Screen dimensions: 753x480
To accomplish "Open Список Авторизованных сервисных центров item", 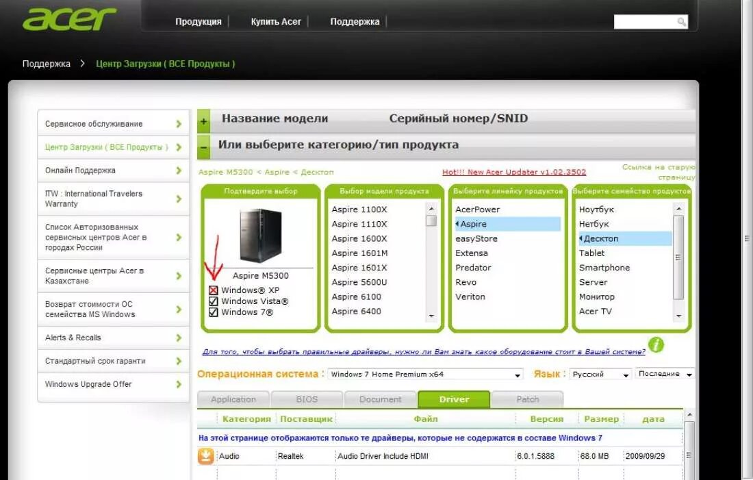I will [114, 238].
